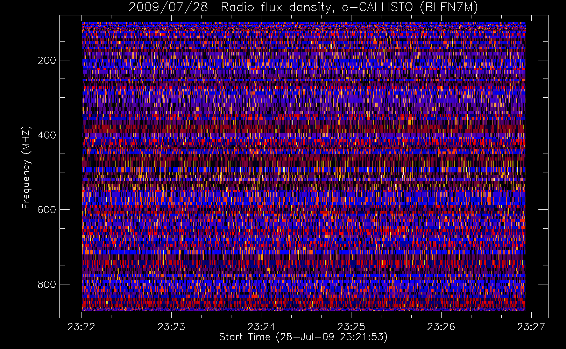Viewport: 566px width, 349px height.
Task: Click the '23:26' time tick label
Action: pos(441,327)
